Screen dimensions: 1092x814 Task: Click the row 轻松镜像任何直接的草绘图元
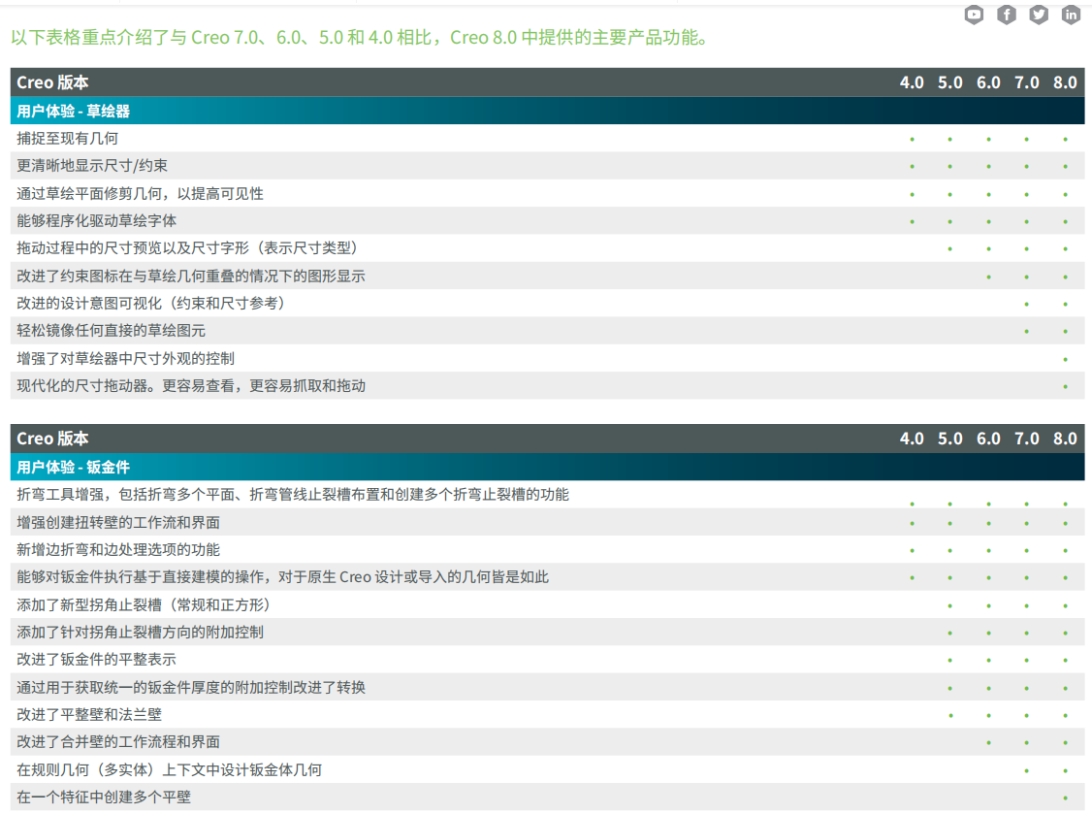coord(112,331)
